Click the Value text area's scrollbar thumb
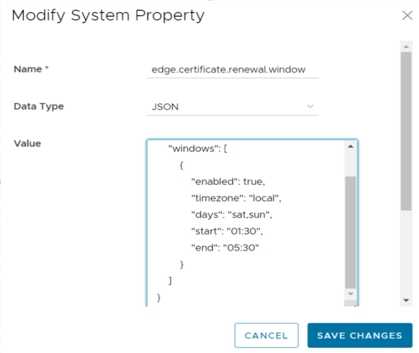Image resolution: width=419 pixels, height=353 pixels. coord(350,231)
